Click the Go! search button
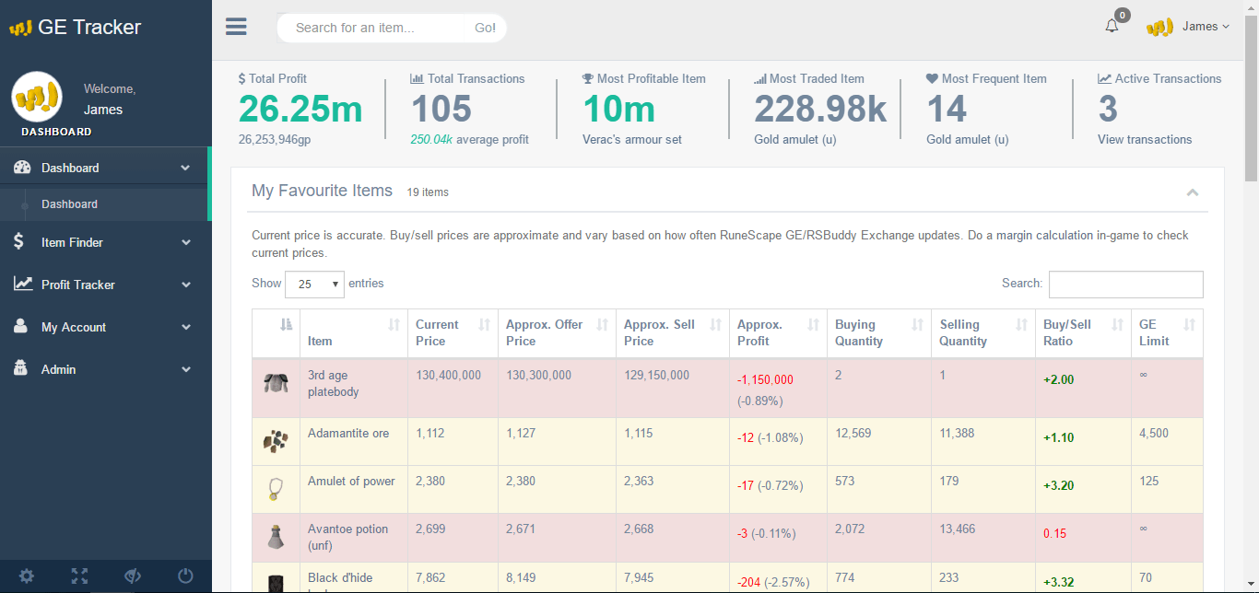Screen dimensions: 1259x593 [486, 28]
